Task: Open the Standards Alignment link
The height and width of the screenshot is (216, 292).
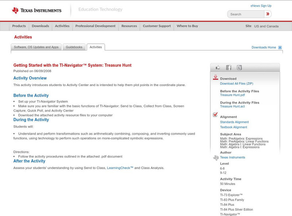Action: (x=234, y=122)
